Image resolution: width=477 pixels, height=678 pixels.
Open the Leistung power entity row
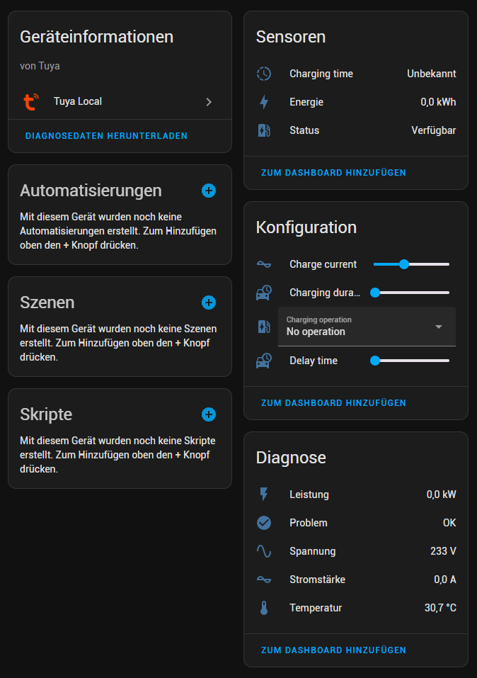355,495
